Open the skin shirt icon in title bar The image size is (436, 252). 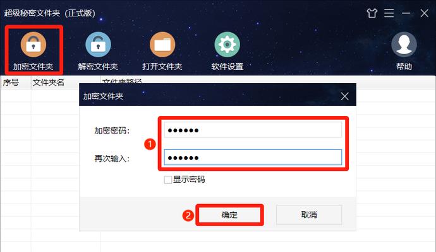[x=372, y=13]
